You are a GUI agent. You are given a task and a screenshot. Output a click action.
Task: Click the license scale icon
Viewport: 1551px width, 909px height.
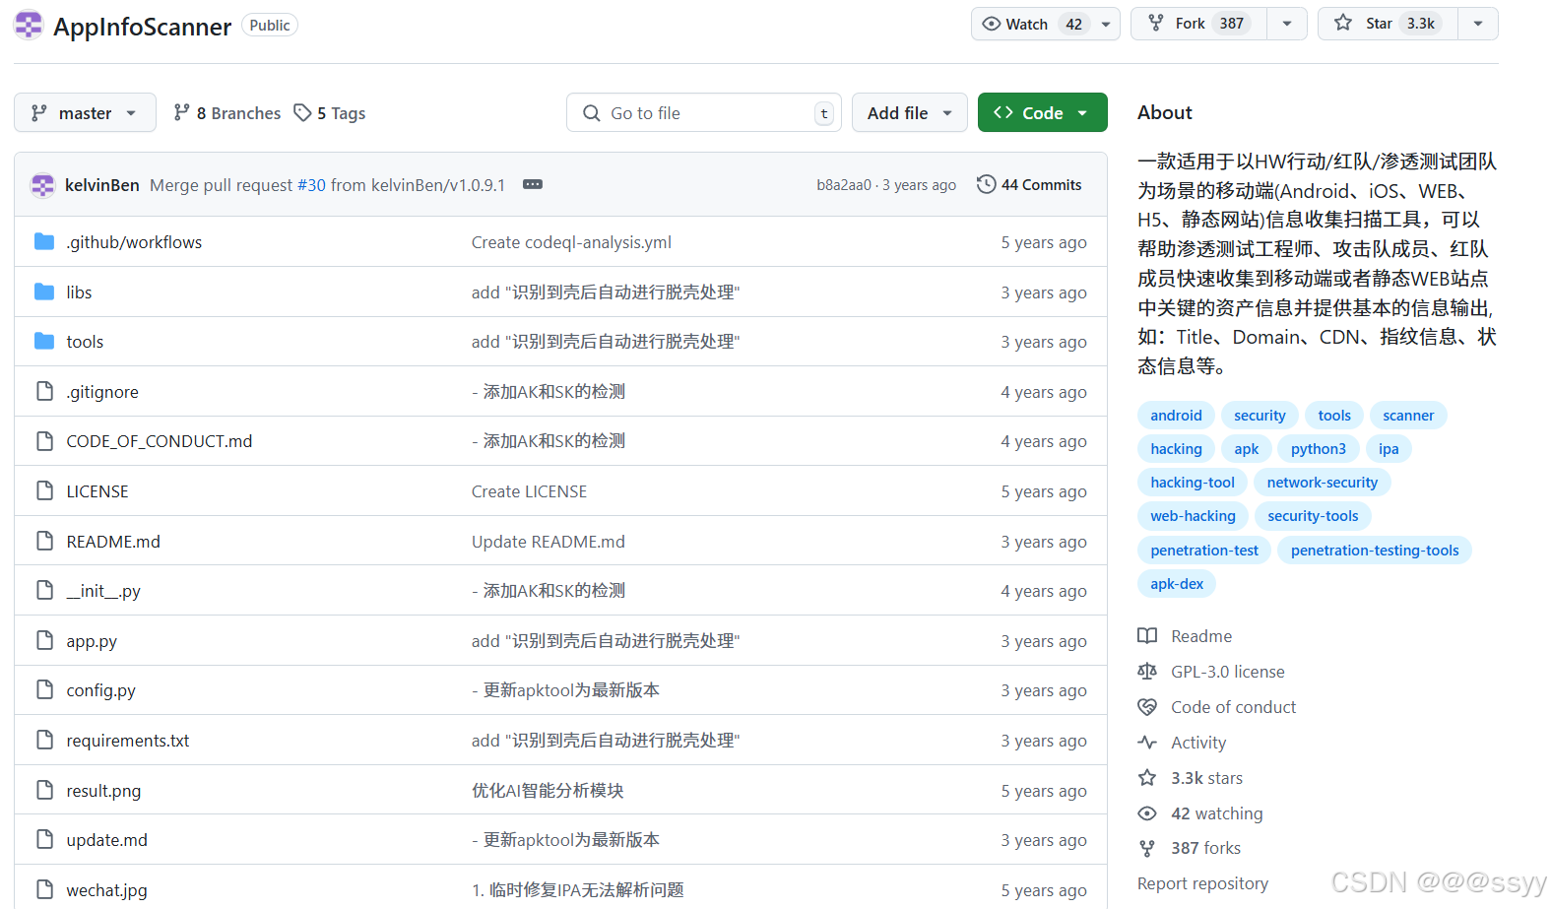[1147, 672]
